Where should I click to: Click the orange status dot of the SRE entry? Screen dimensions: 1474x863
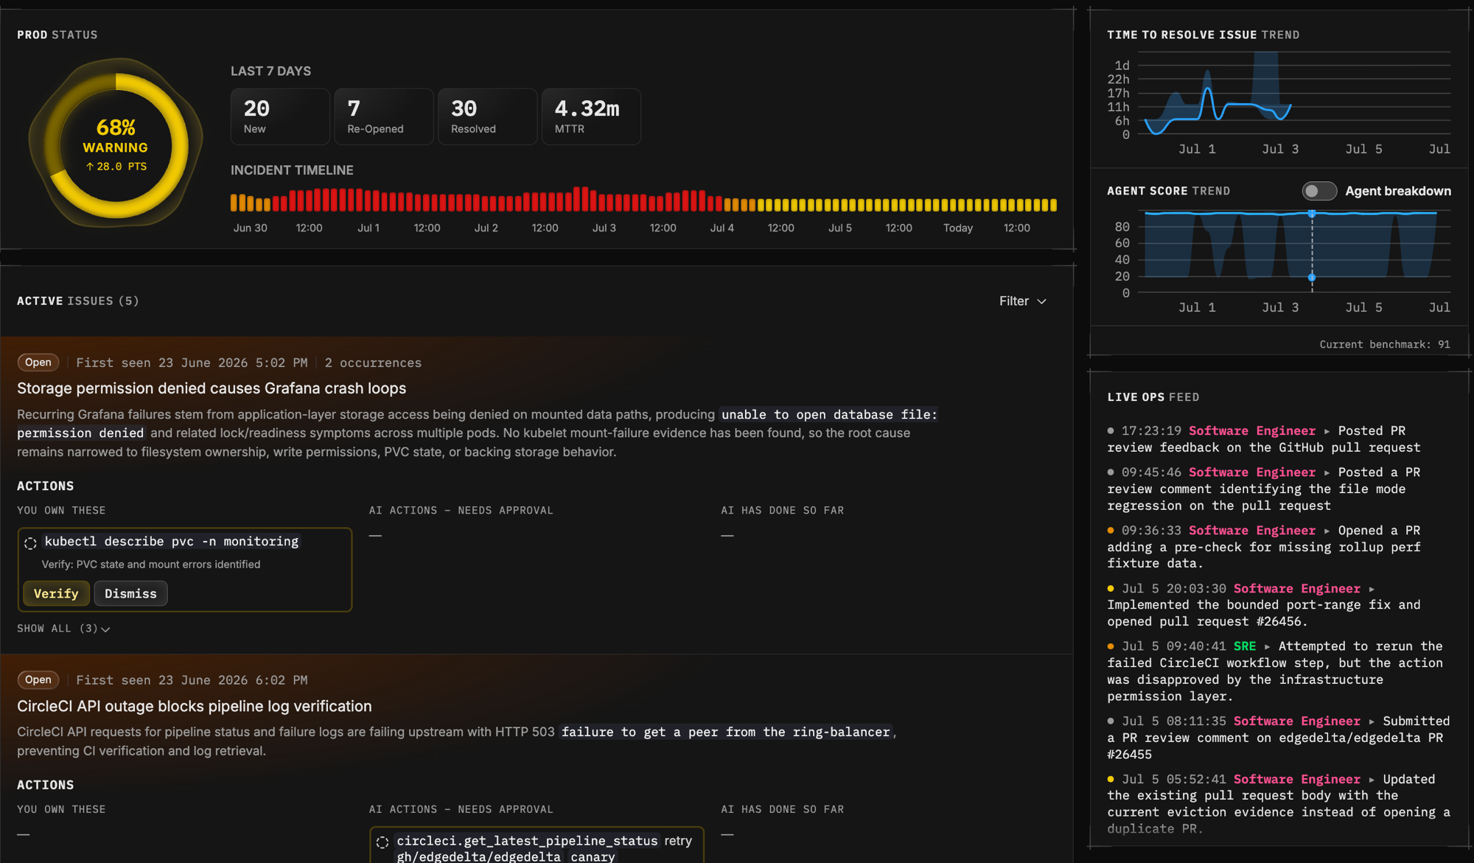(x=1111, y=646)
